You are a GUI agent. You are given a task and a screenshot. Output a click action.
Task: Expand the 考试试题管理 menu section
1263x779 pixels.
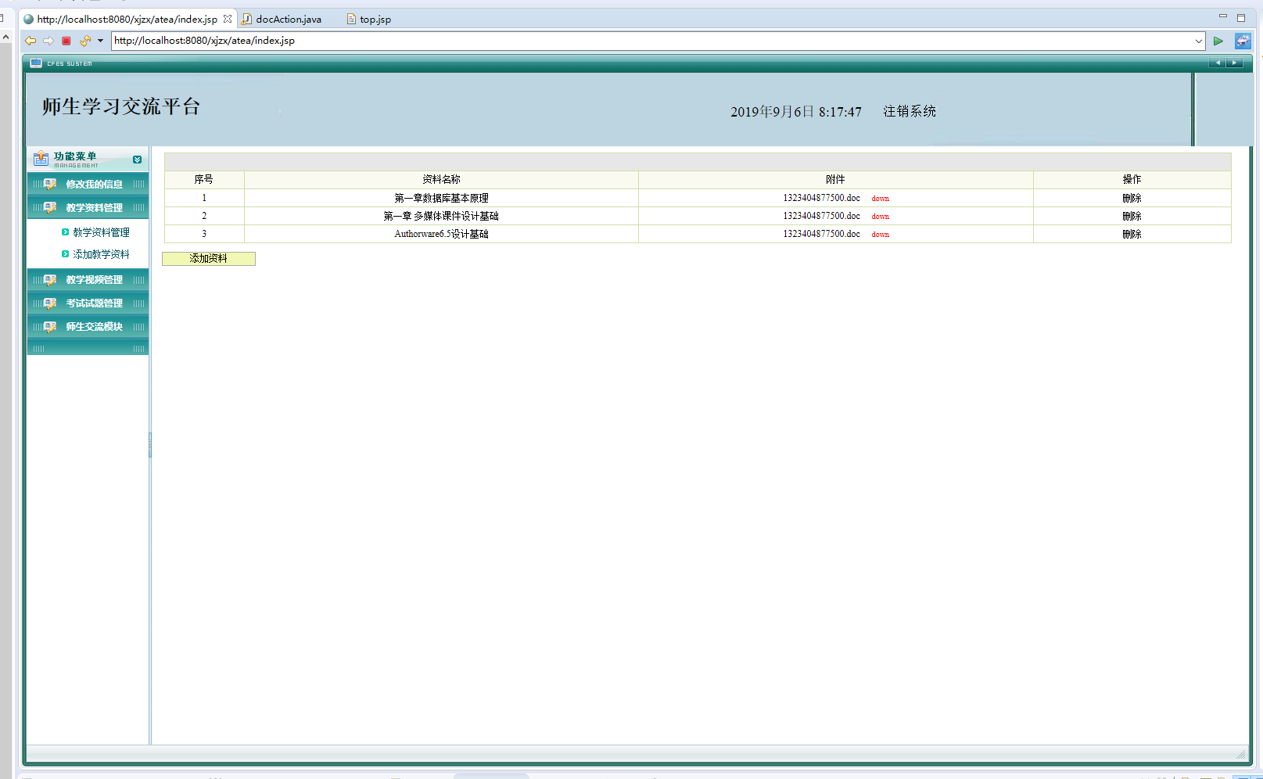point(94,303)
